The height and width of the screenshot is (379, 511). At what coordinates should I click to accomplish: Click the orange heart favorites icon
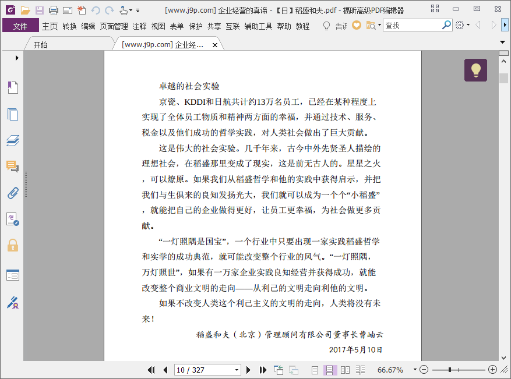[x=357, y=25]
